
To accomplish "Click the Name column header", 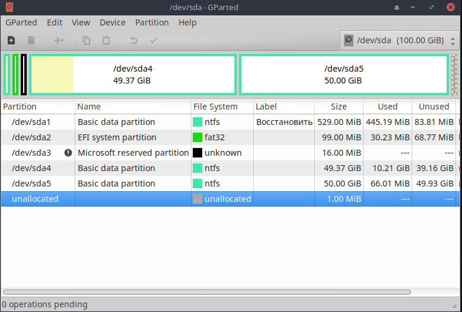I will pos(133,107).
